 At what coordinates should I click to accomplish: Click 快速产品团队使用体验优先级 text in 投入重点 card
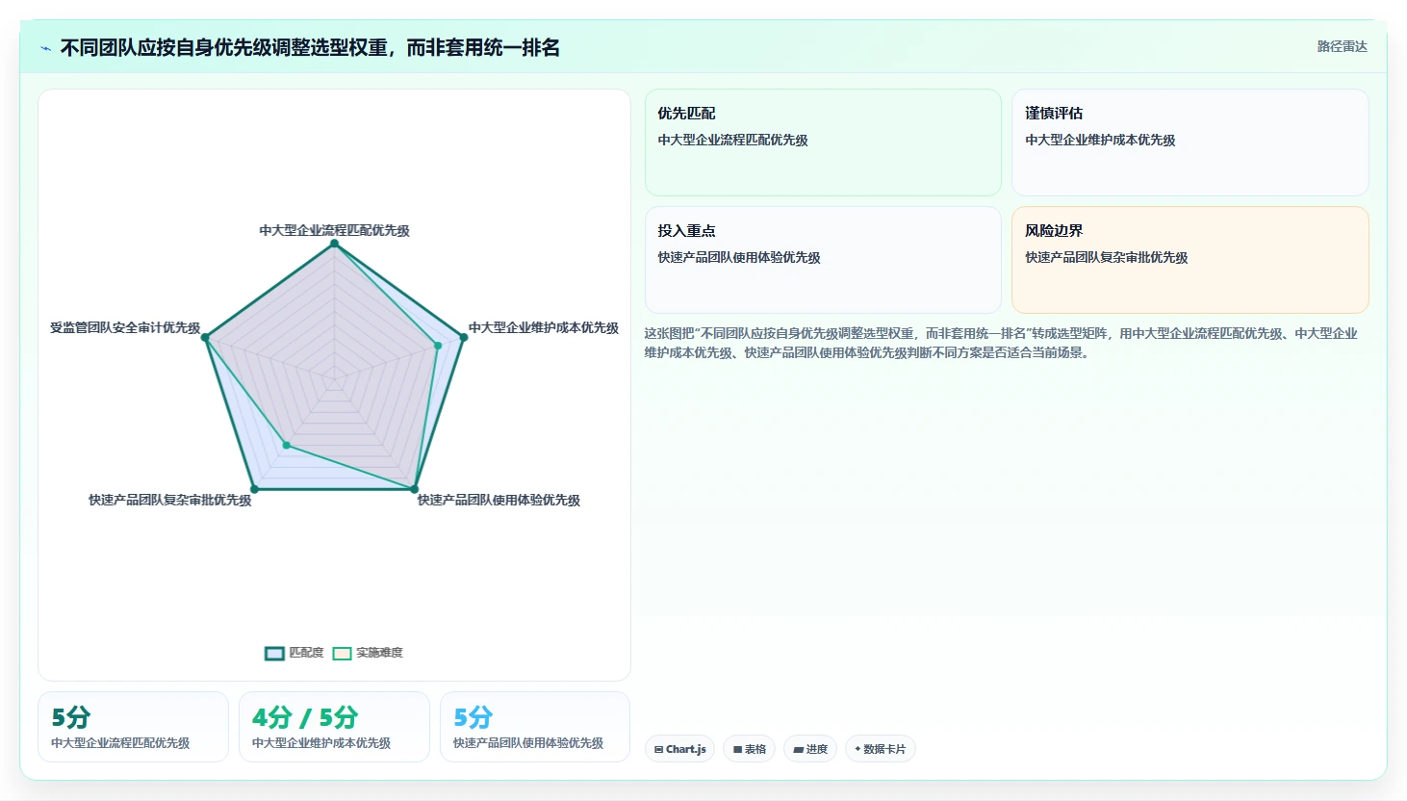739,257
